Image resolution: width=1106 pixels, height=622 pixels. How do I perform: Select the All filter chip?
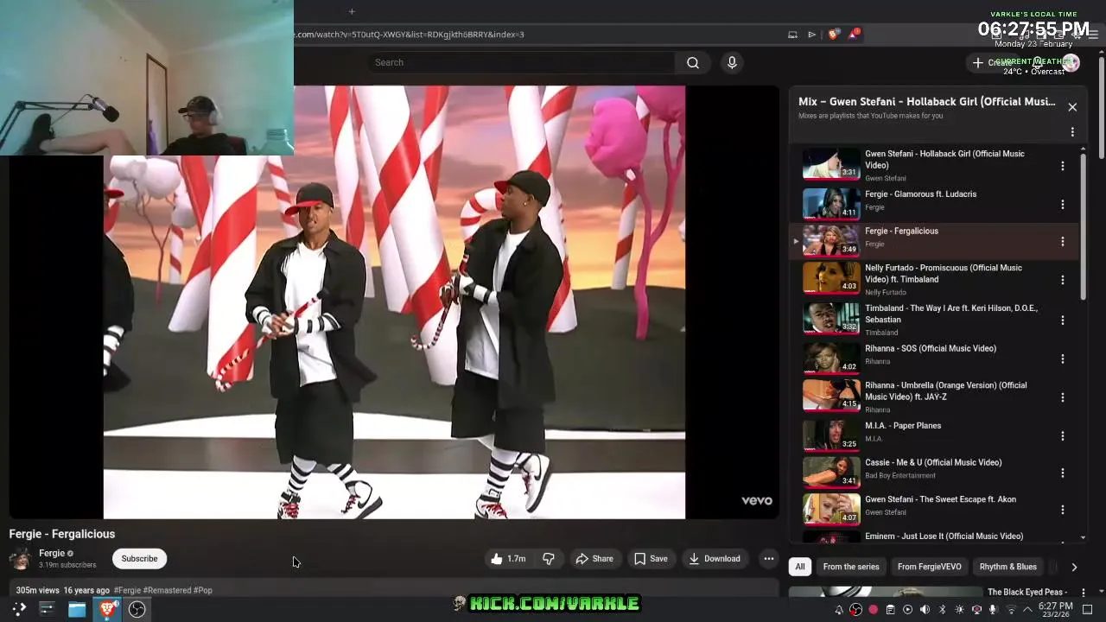click(x=800, y=567)
